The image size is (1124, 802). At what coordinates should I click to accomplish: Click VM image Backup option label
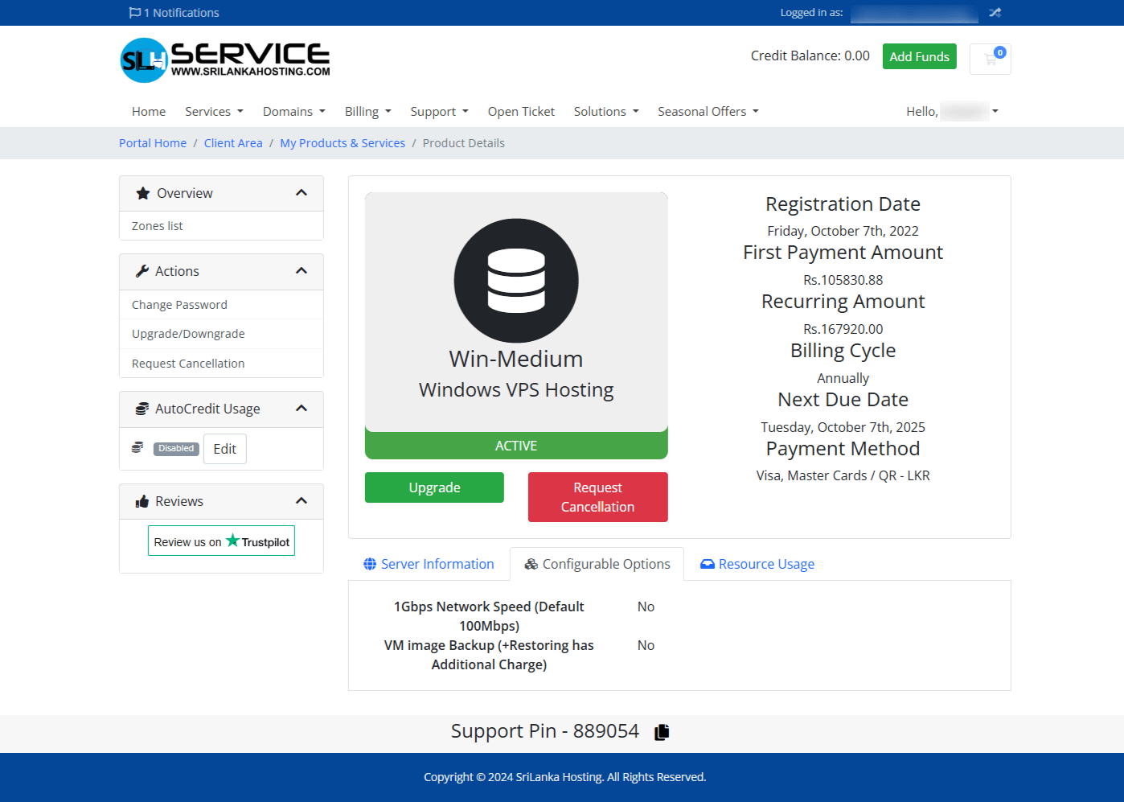pyautogui.click(x=489, y=655)
